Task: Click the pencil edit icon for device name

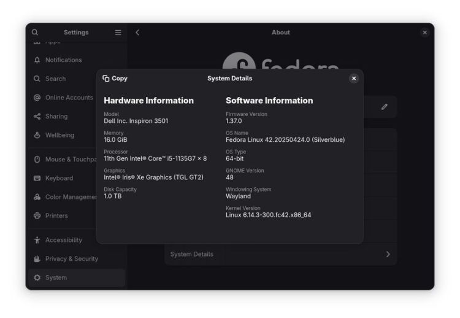Action: (x=384, y=107)
